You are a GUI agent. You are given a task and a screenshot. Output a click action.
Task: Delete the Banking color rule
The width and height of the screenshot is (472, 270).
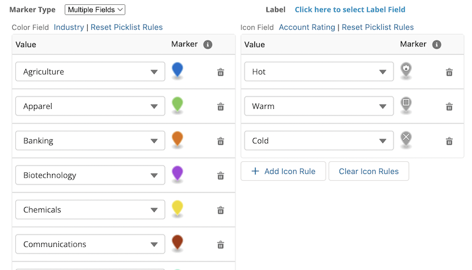(221, 141)
